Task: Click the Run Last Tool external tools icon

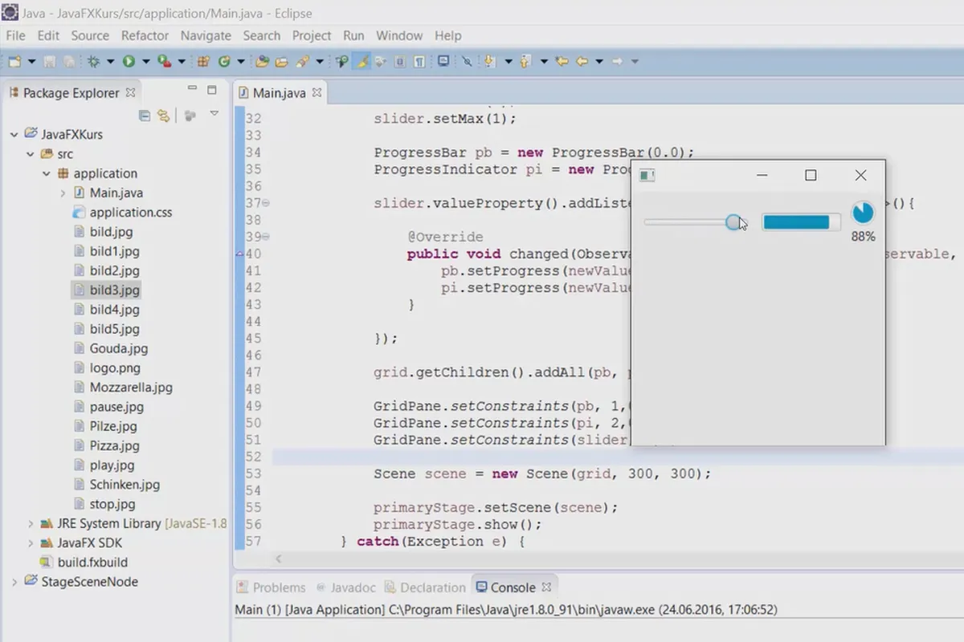Action: [x=164, y=61]
